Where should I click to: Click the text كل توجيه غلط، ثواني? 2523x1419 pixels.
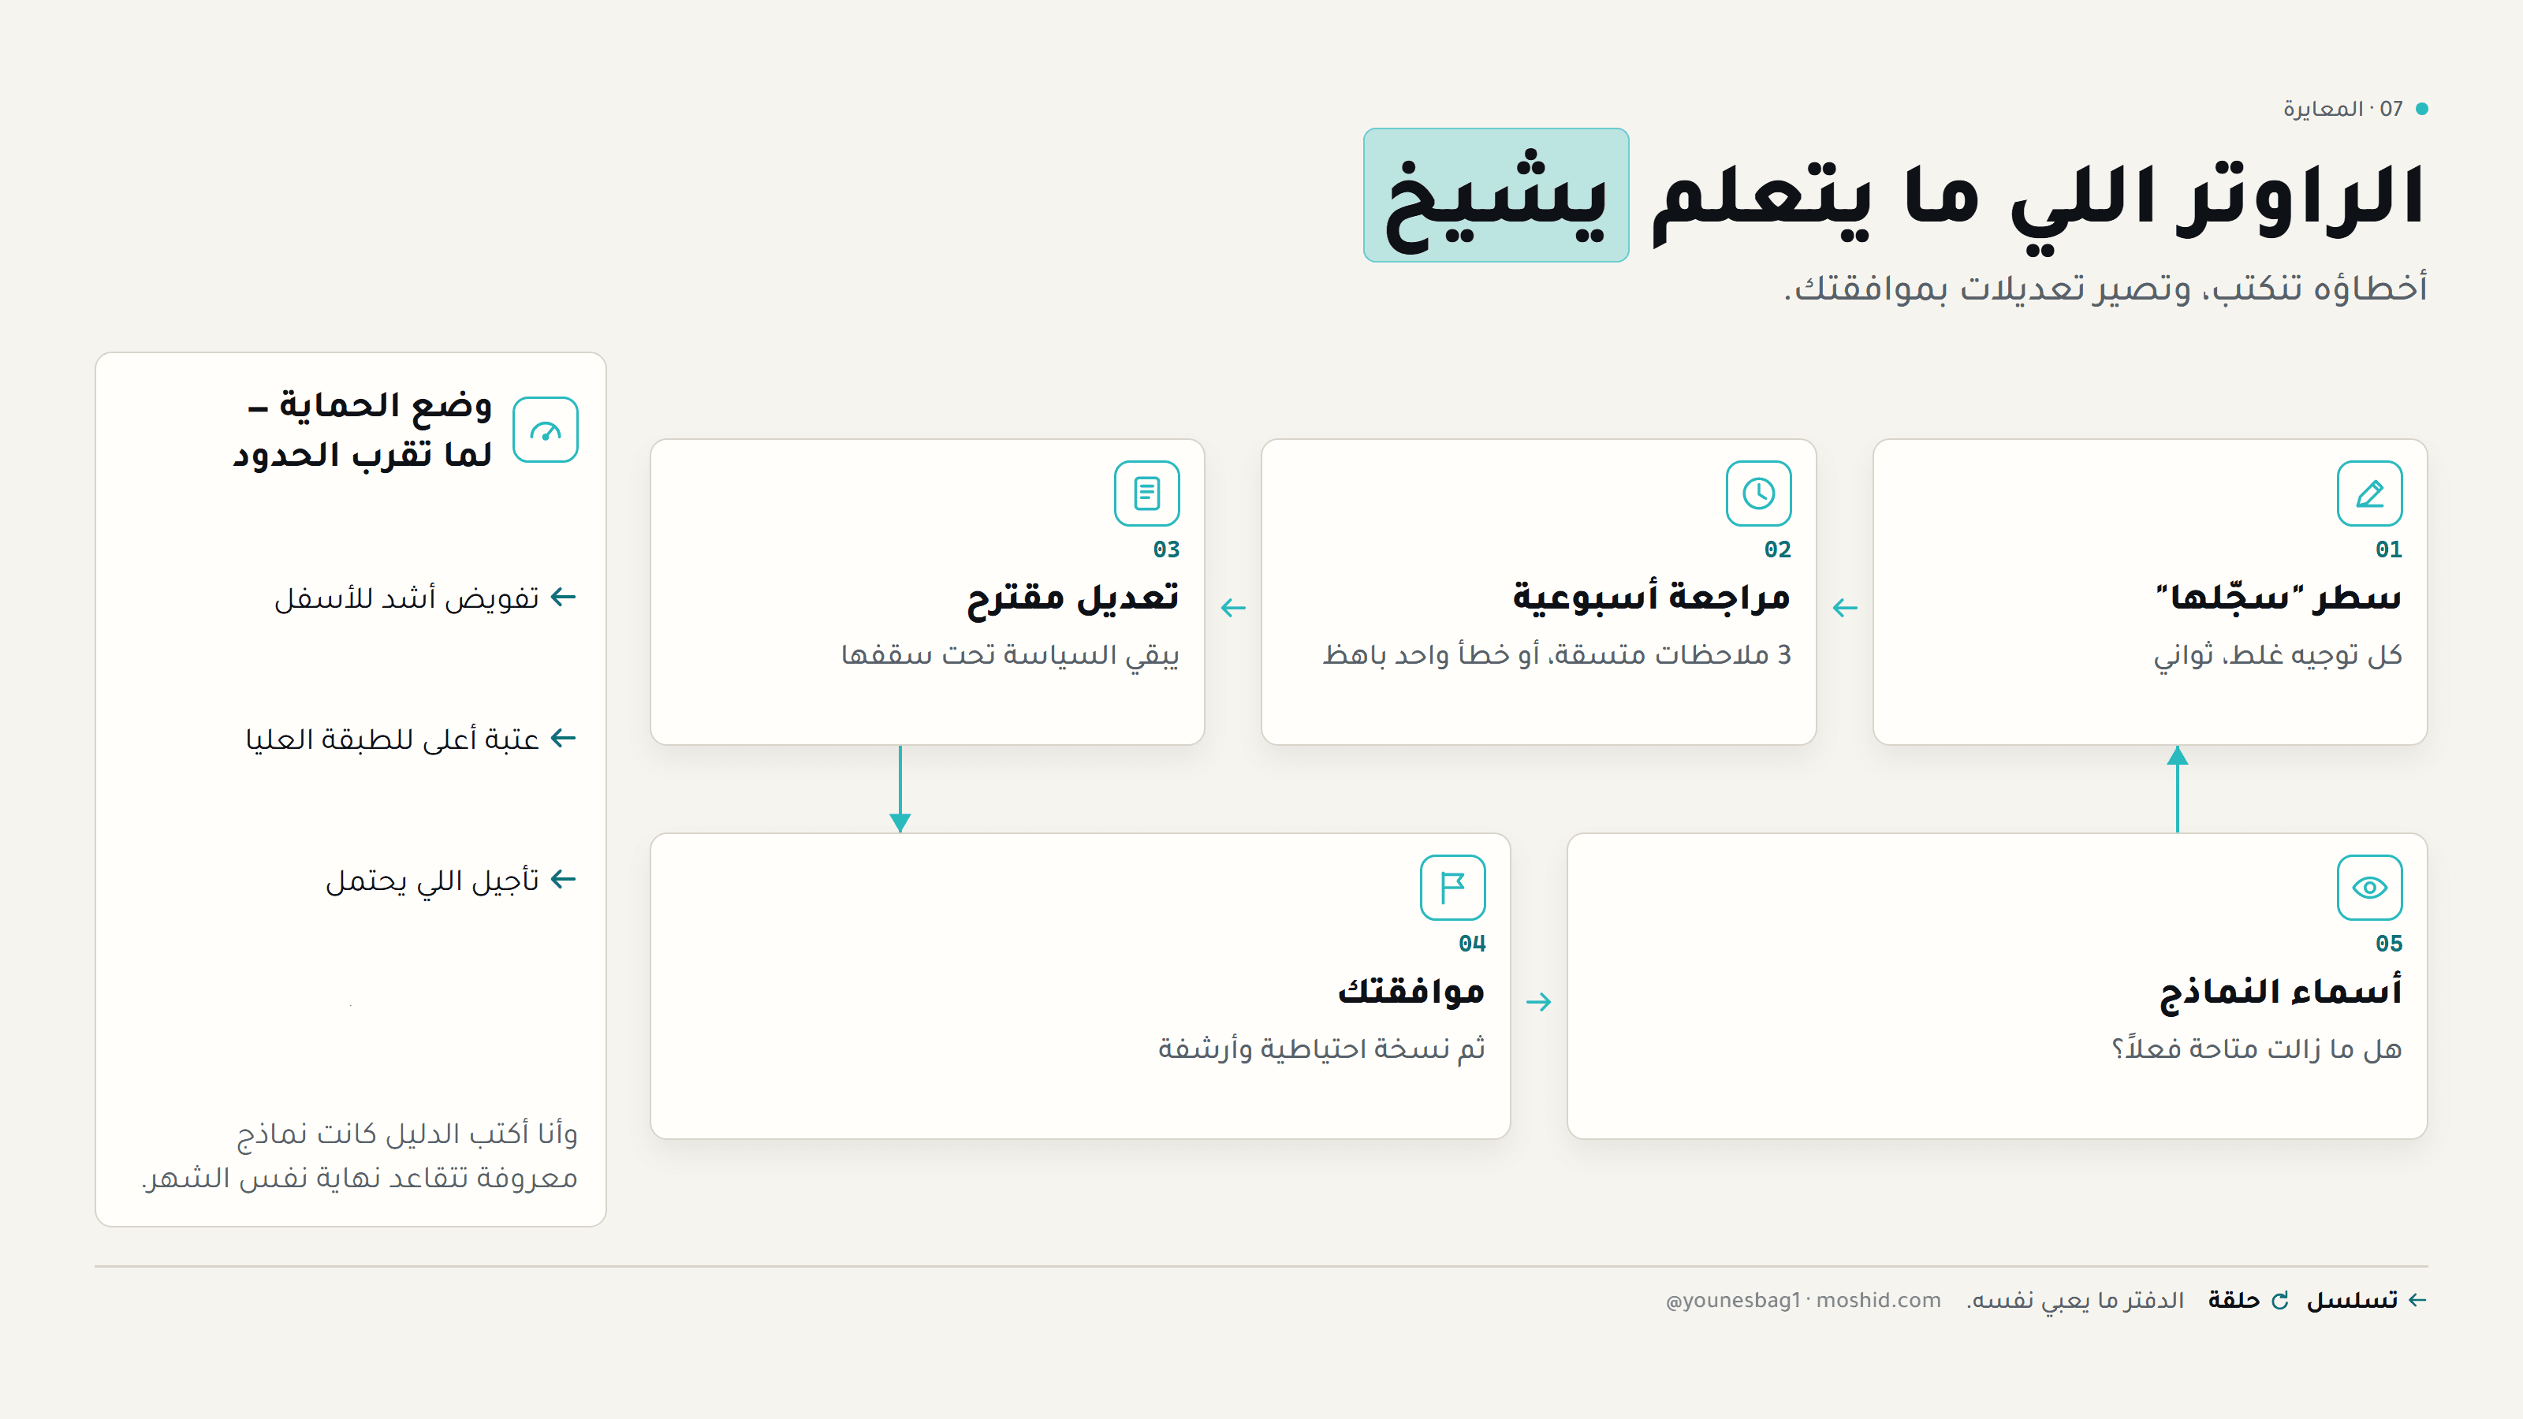pos(2277,654)
